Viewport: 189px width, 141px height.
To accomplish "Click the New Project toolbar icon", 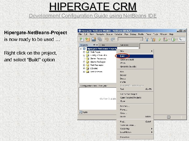I will tap(88, 39).
